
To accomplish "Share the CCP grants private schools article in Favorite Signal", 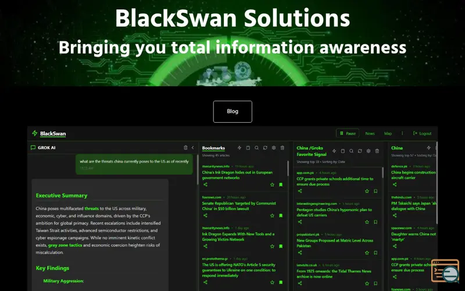I will point(300,191).
